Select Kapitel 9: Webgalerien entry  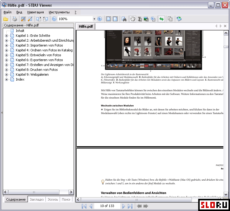(32, 74)
